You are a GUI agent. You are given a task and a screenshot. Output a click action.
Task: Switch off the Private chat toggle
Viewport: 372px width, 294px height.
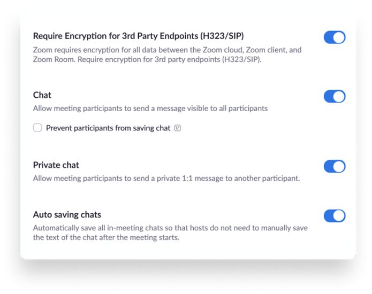335,166
